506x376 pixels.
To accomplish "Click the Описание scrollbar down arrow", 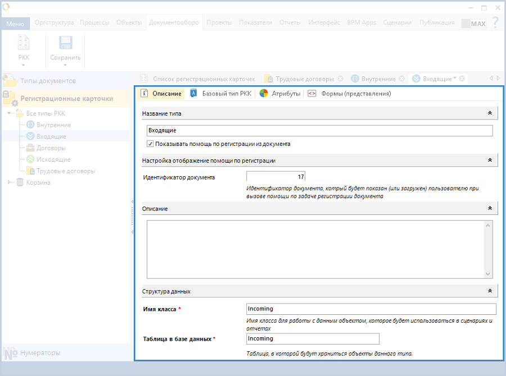I will pos(488,273).
